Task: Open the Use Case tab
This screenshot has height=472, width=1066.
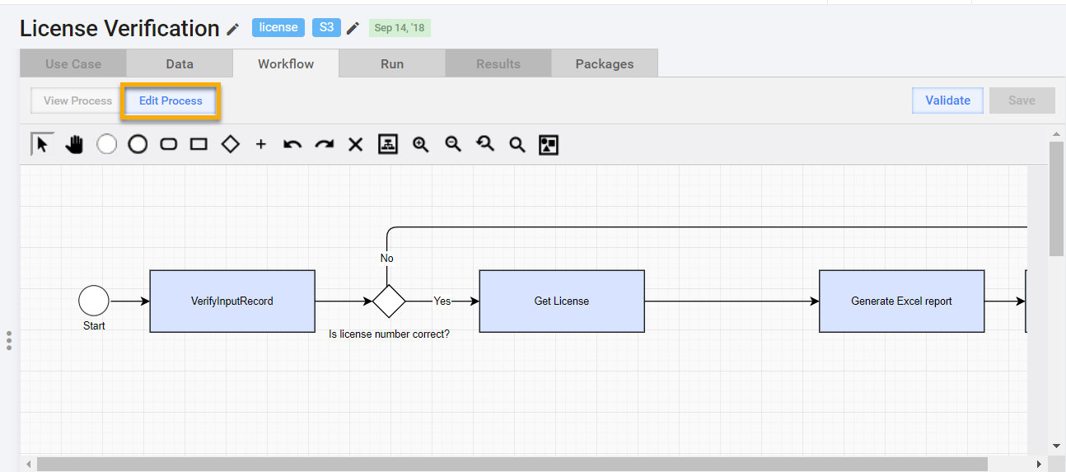Action: (73, 63)
